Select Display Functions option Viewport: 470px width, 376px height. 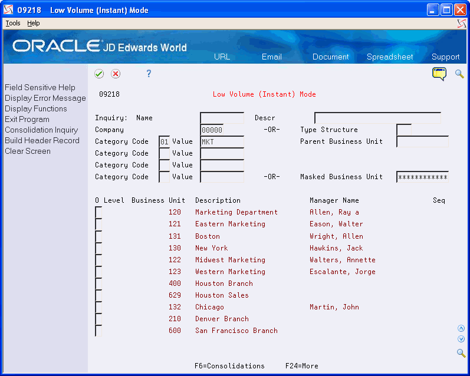point(35,109)
